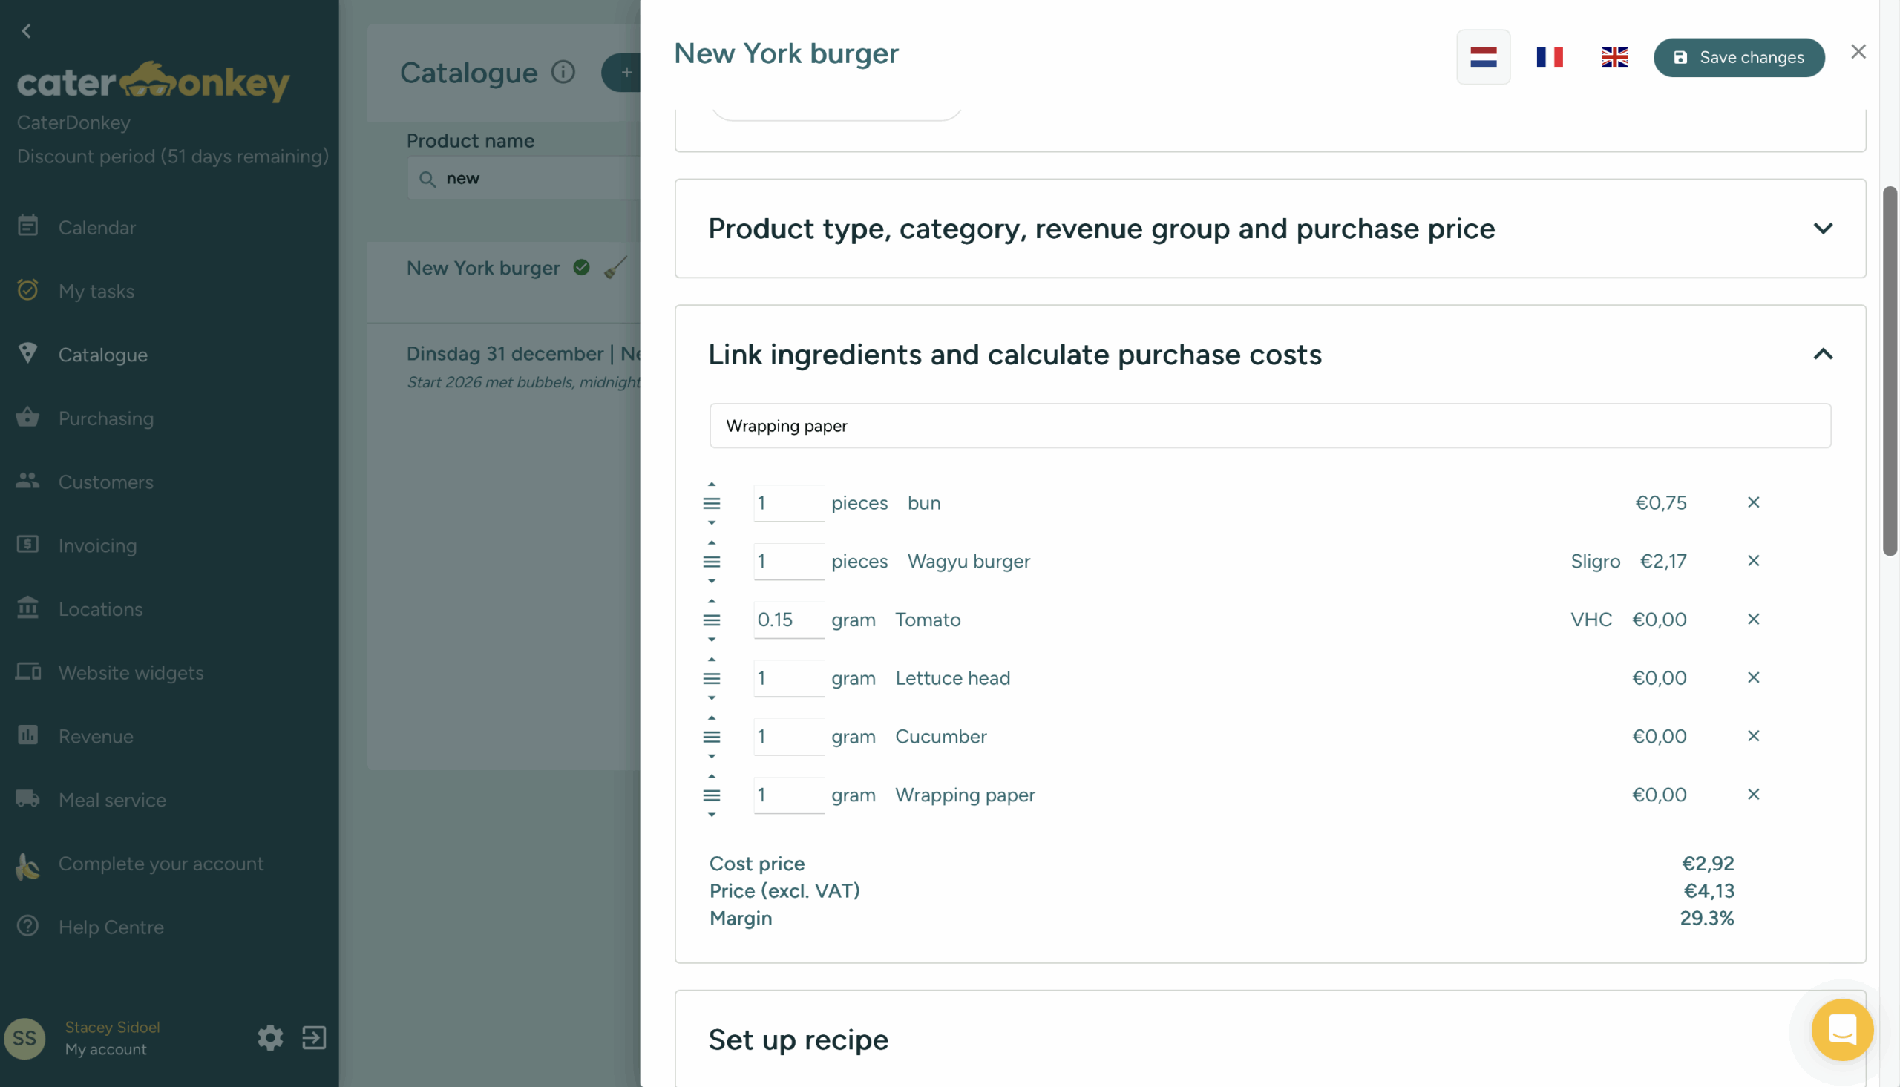Open the Help Centre link
This screenshot has height=1087, width=1900.
[x=111, y=927]
